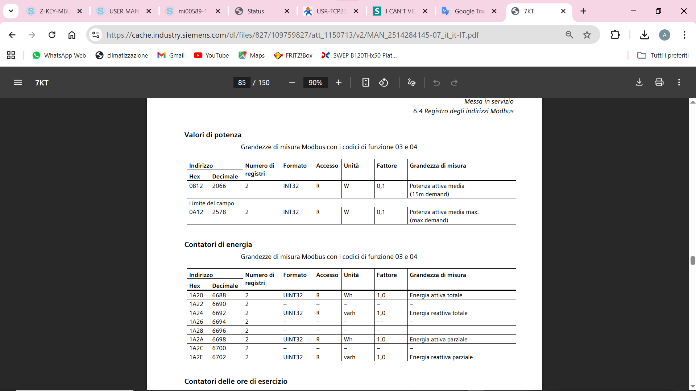Rotate the PDF counterclockwise

tap(384, 83)
